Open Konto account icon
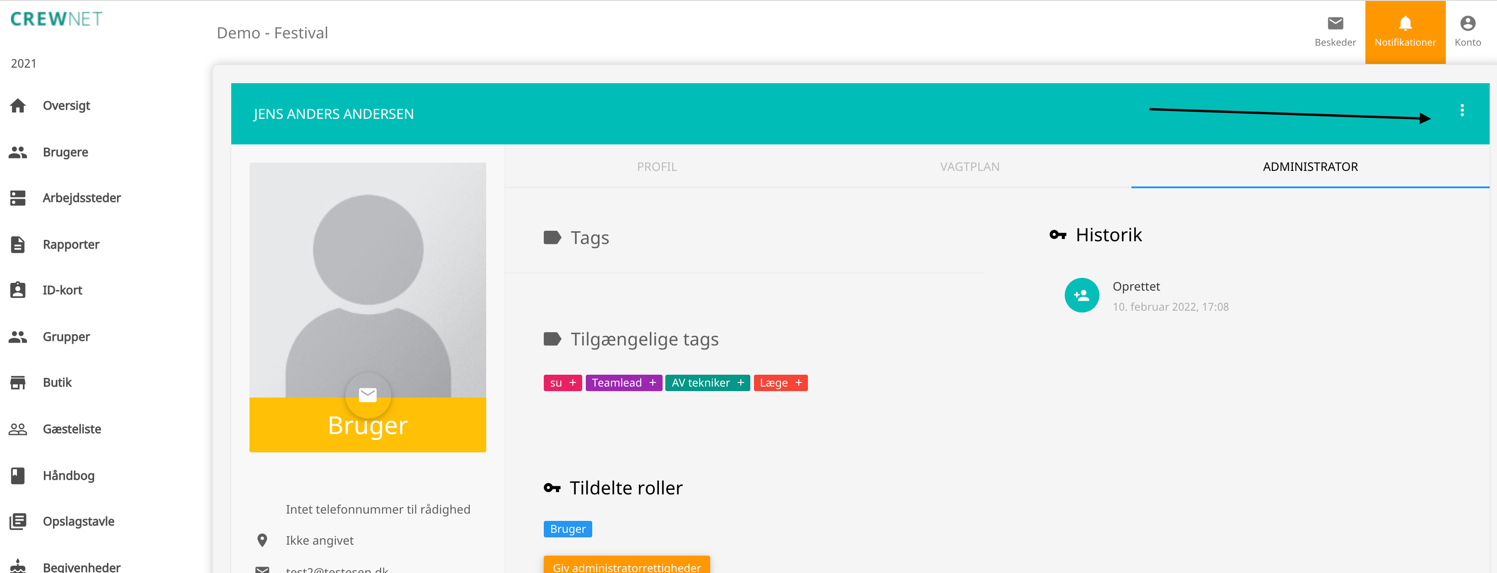The image size is (1497, 573). [1467, 23]
